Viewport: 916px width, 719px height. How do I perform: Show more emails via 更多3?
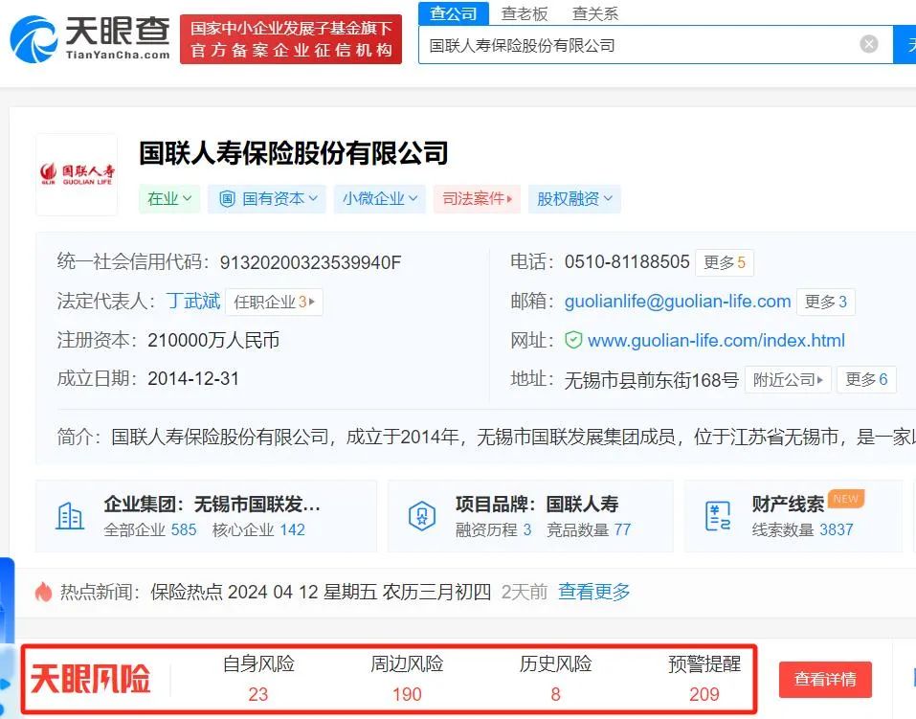[x=825, y=302]
